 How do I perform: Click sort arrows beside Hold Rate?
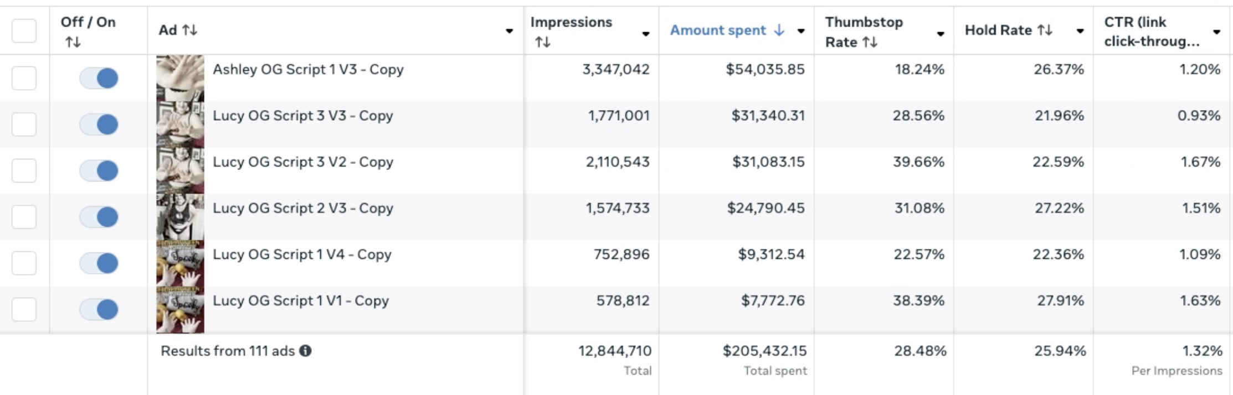tap(1045, 30)
